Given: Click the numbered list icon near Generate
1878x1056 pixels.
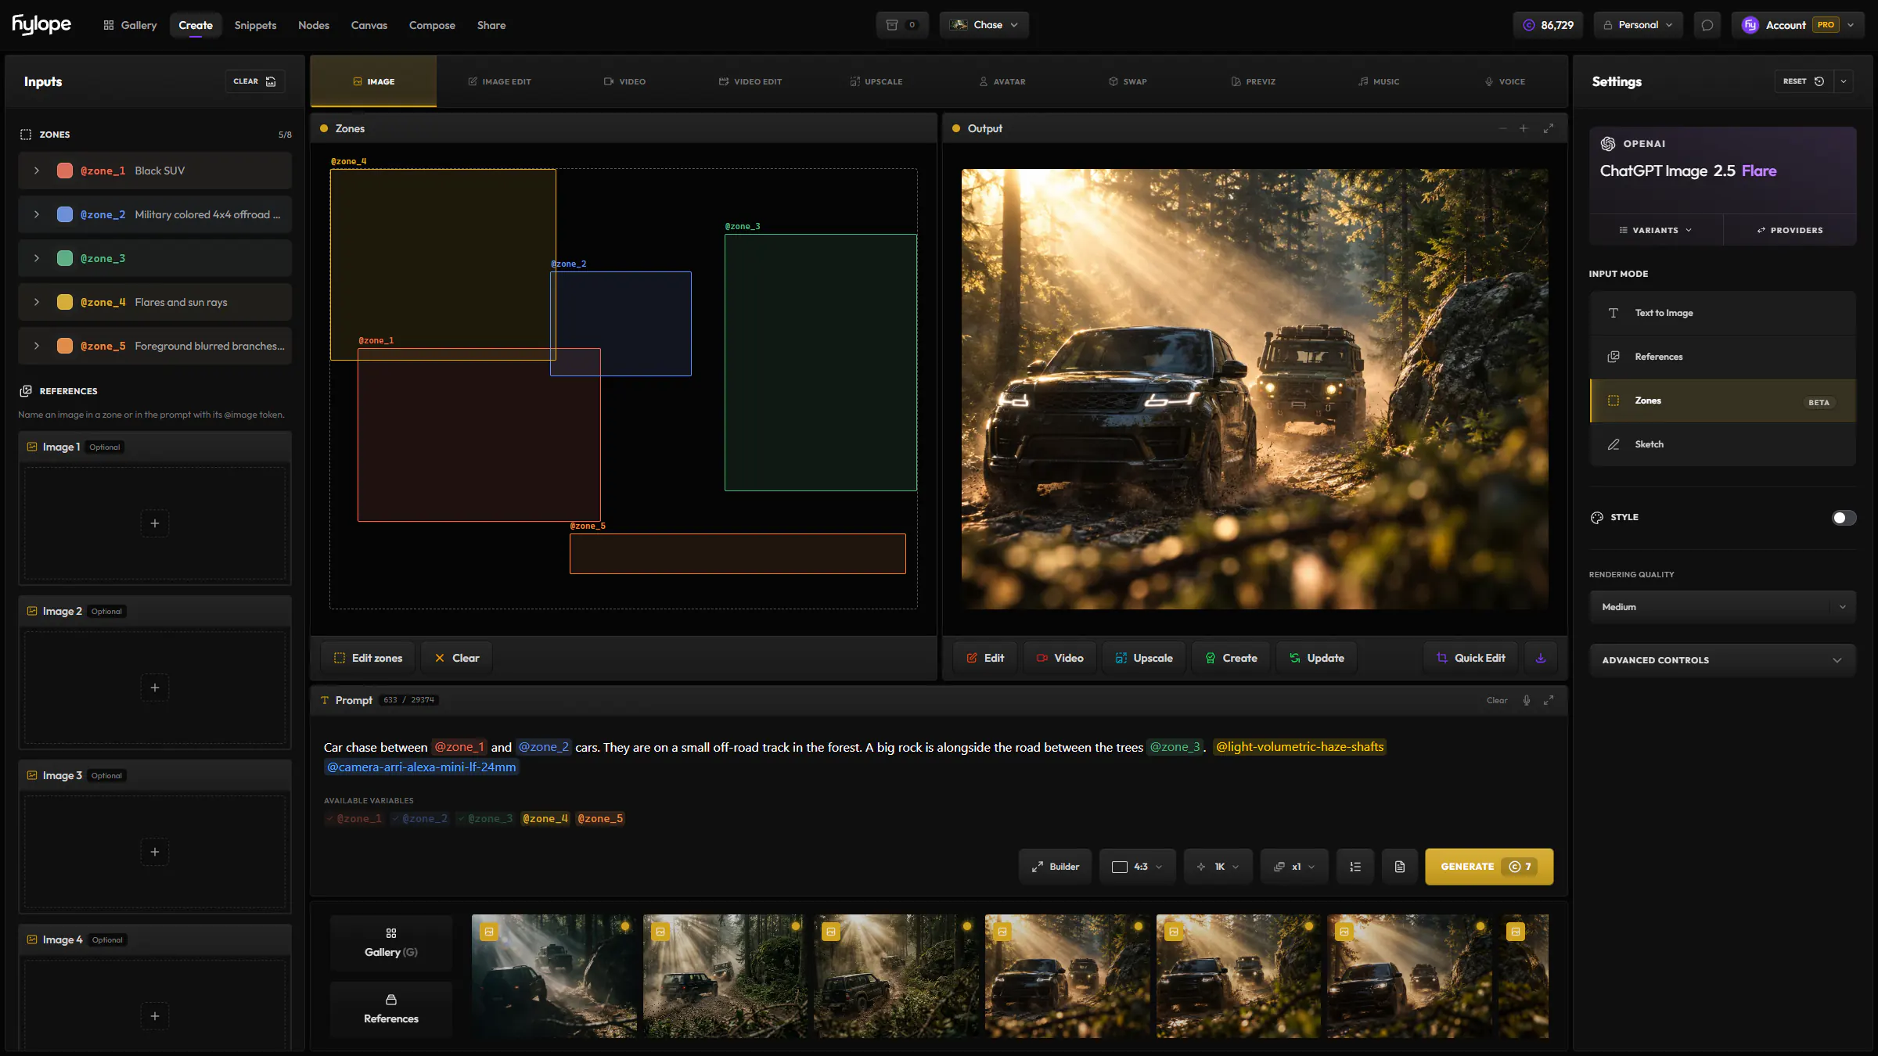Looking at the screenshot, I should tap(1355, 867).
